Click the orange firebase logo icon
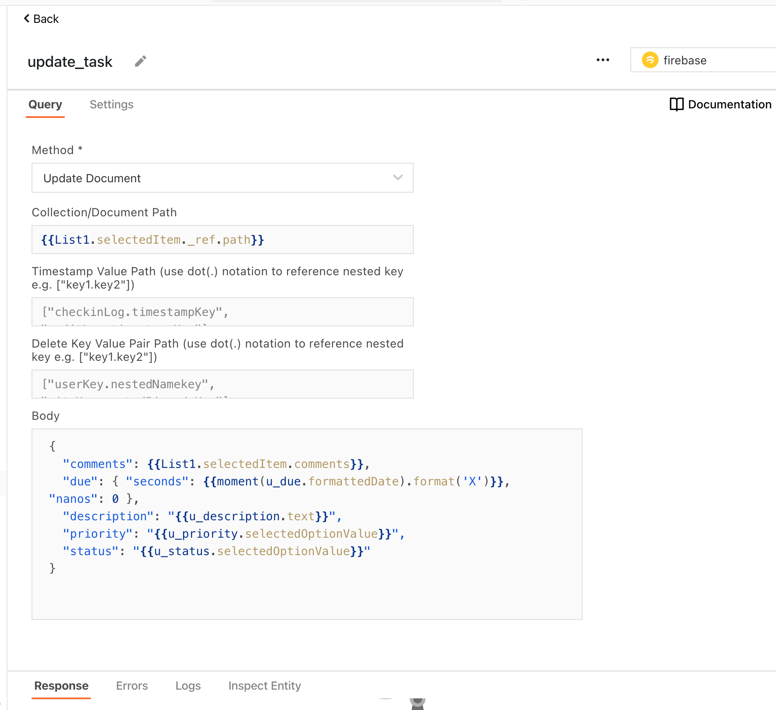This screenshot has width=776, height=710. coord(650,60)
